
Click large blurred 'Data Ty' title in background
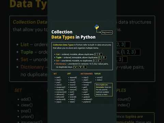coord(28,4)
